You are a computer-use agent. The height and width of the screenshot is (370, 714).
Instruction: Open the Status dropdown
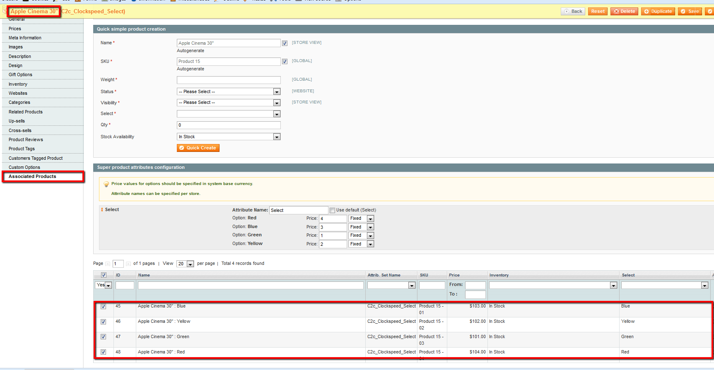point(229,91)
